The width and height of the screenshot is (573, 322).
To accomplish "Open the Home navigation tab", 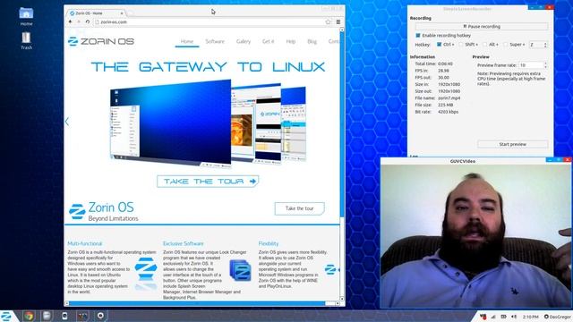I will click(187, 41).
